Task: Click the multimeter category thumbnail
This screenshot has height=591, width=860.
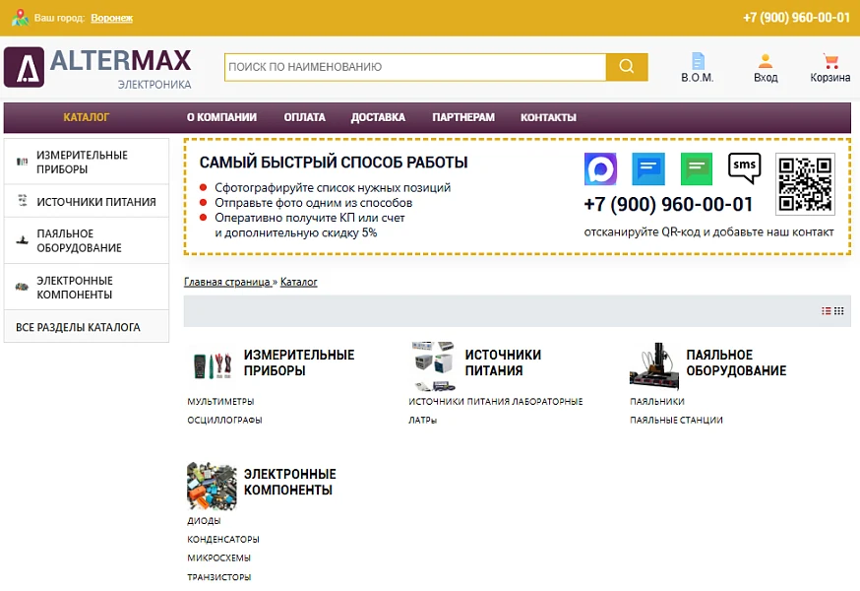Action: tap(213, 365)
